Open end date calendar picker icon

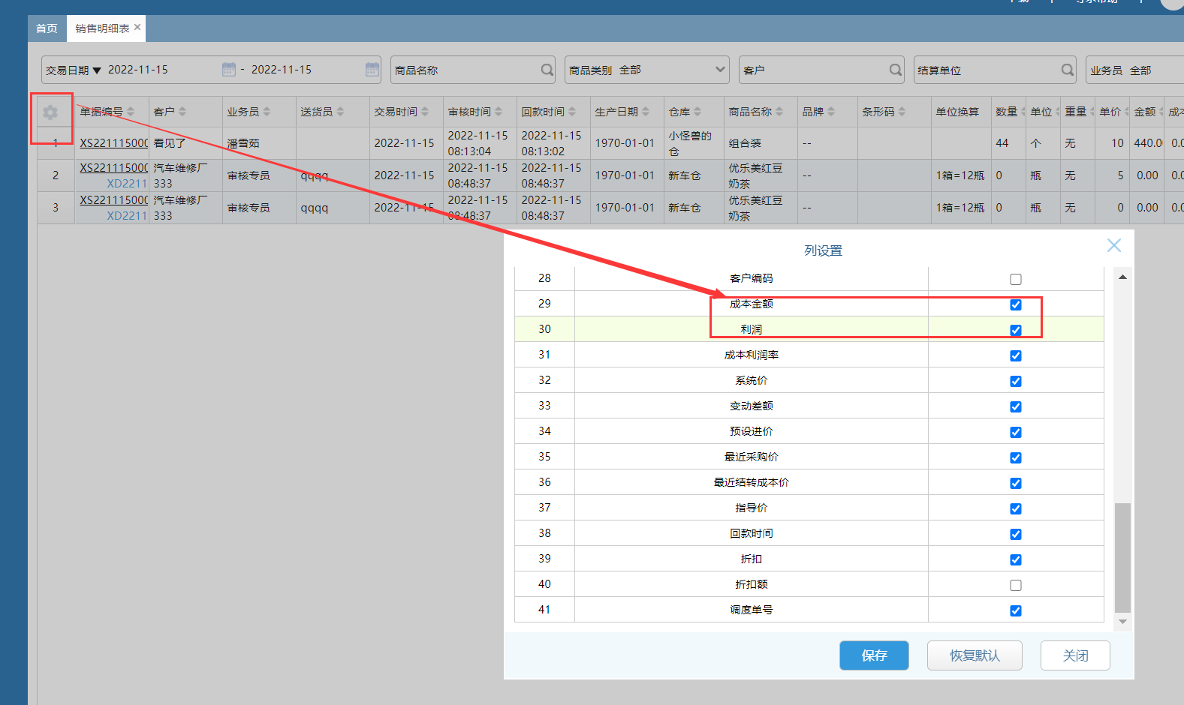click(x=372, y=70)
